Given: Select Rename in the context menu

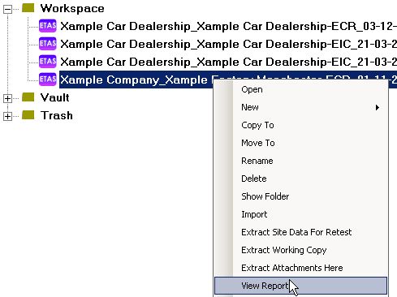Looking at the screenshot, I should [x=301, y=161].
